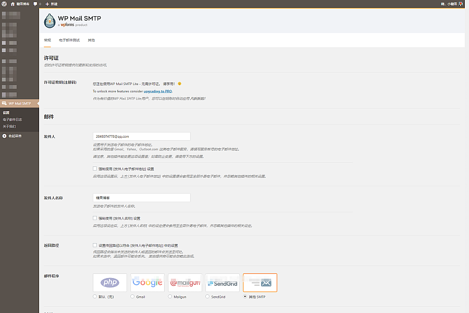Choose the Mailgun mailer logo card
The image size is (469, 313).
tap(185, 282)
